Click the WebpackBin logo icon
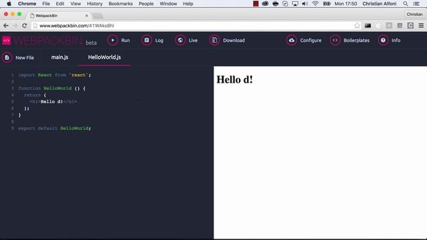The image size is (427, 240). [7, 41]
